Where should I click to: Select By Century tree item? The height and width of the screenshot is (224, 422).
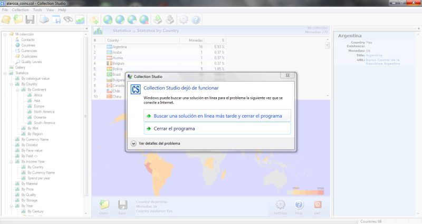coord(35,211)
